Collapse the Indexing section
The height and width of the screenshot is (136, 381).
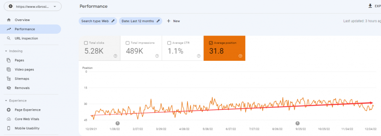click(x=6, y=51)
